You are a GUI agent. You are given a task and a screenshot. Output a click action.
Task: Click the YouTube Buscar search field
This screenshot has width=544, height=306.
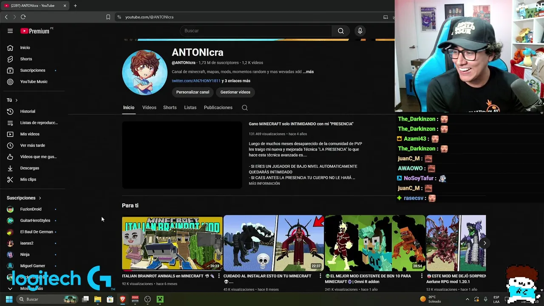(256, 31)
